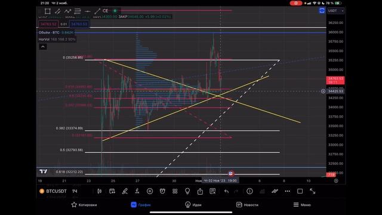Screen dimensions: 382x215
Task: Select the parallel channel drawing tool
Action: pyautogui.click(x=58, y=11)
